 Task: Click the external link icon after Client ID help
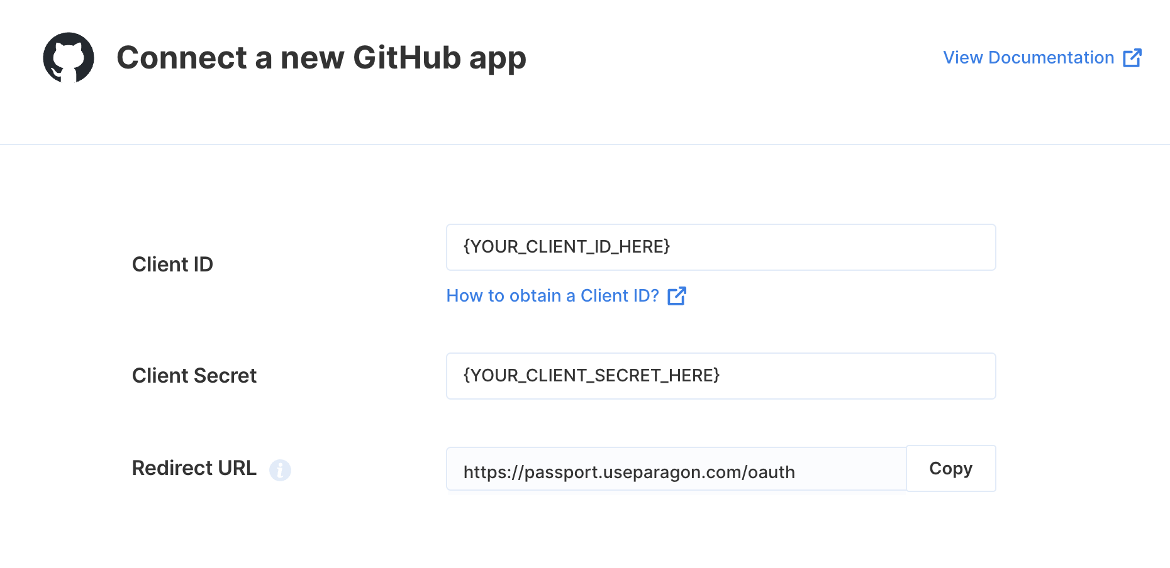(x=677, y=296)
